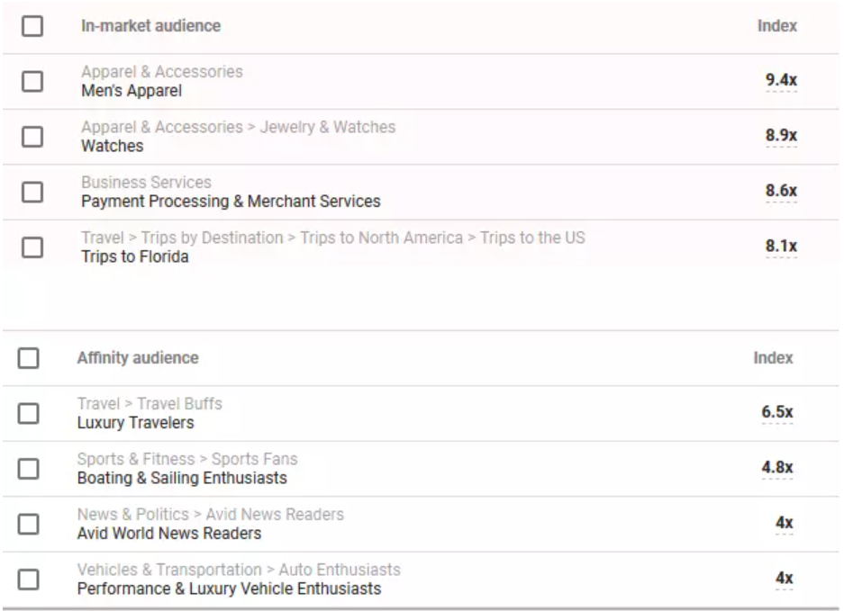The width and height of the screenshot is (844, 611).
Task: Select the Boating & Sailing Enthusiasts checkbox
Action: tap(29, 469)
